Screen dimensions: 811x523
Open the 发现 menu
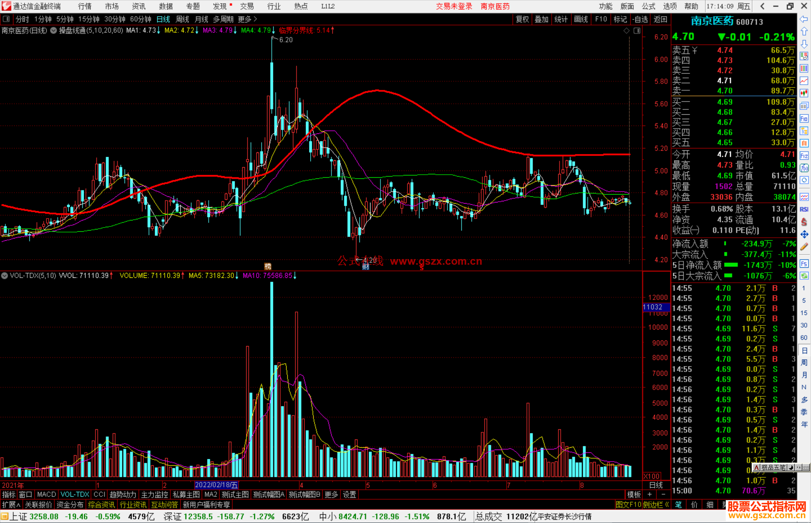pos(220,6)
